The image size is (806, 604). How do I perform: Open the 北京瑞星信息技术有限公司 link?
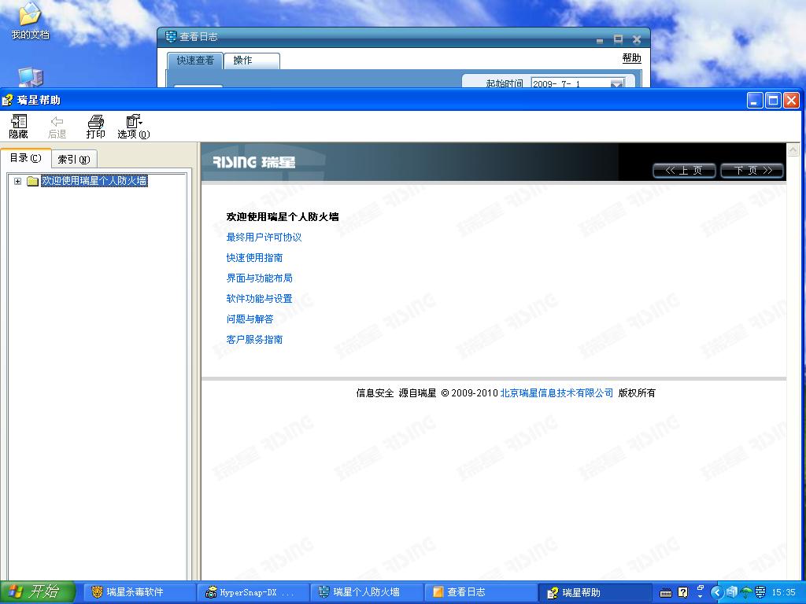pos(556,393)
